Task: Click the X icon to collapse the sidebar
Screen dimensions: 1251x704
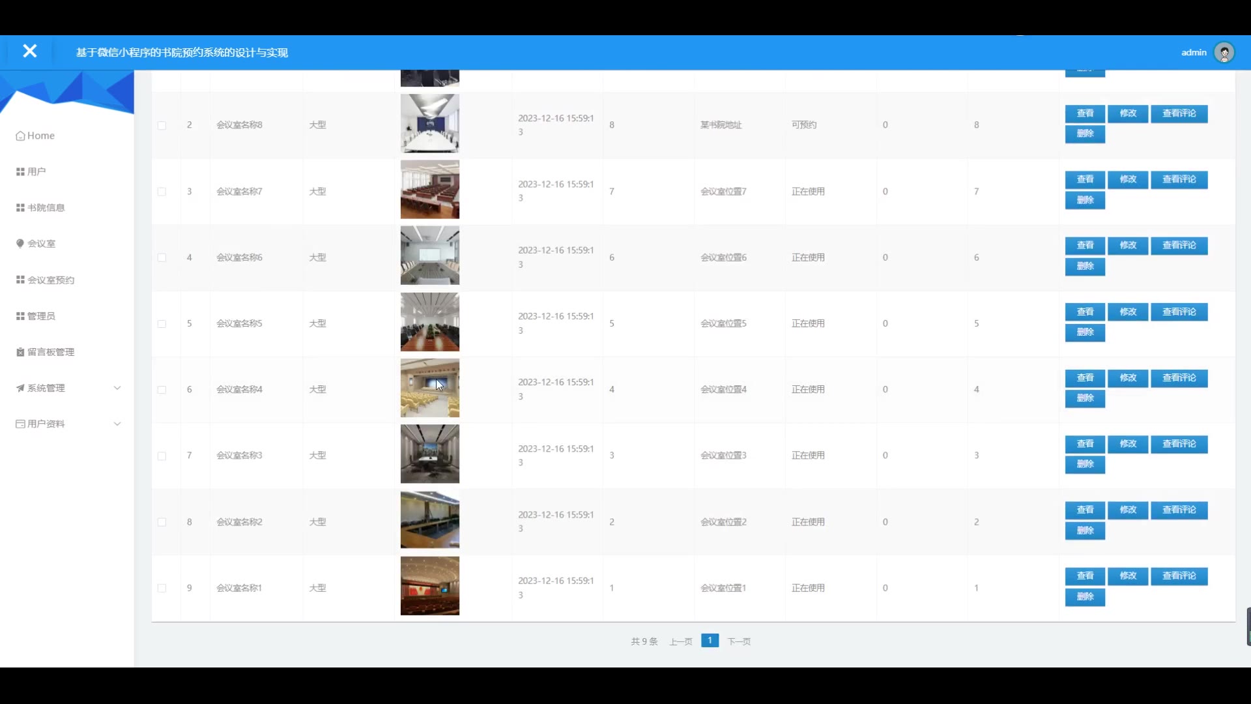Action: (x=29, y=51)
